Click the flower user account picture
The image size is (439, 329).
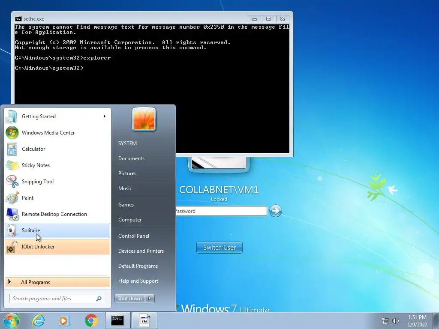[x=144, y=119]
